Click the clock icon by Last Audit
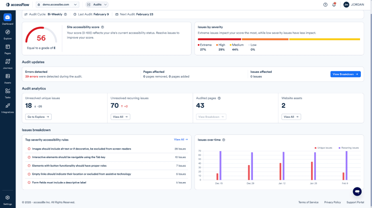 point(75,14)
